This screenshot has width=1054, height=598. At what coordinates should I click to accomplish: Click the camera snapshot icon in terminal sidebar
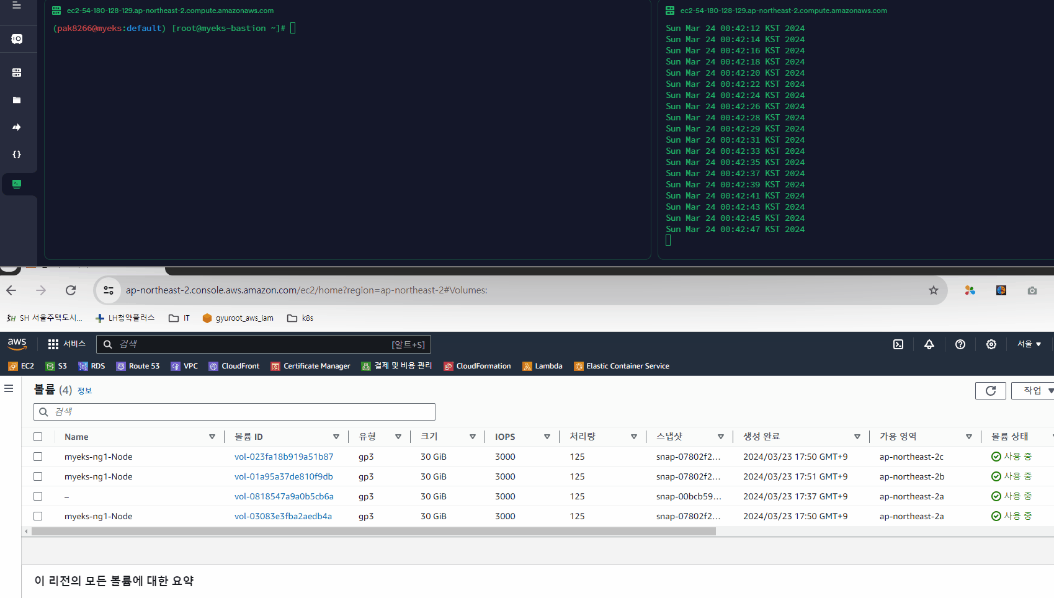[x=17, y=39]
